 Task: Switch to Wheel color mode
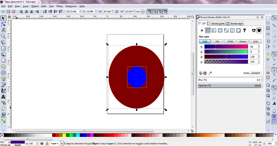[x=242, y=42]
